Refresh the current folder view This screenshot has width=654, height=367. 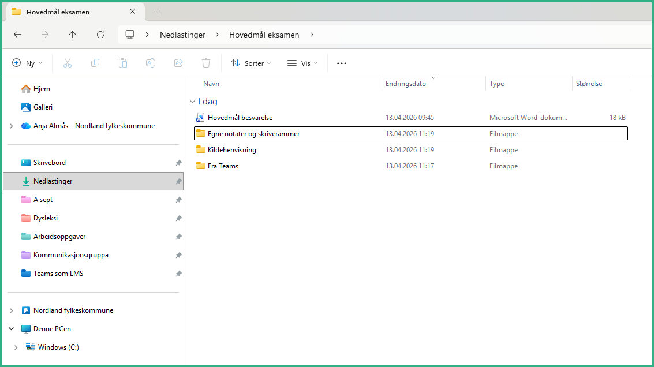(x=100, y=35)
